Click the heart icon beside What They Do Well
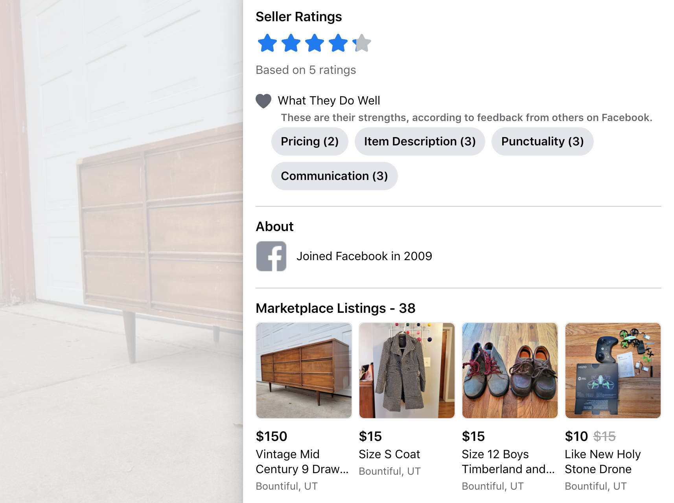The width and height of the screenshot is (674, 503). [x=263, y=101]
